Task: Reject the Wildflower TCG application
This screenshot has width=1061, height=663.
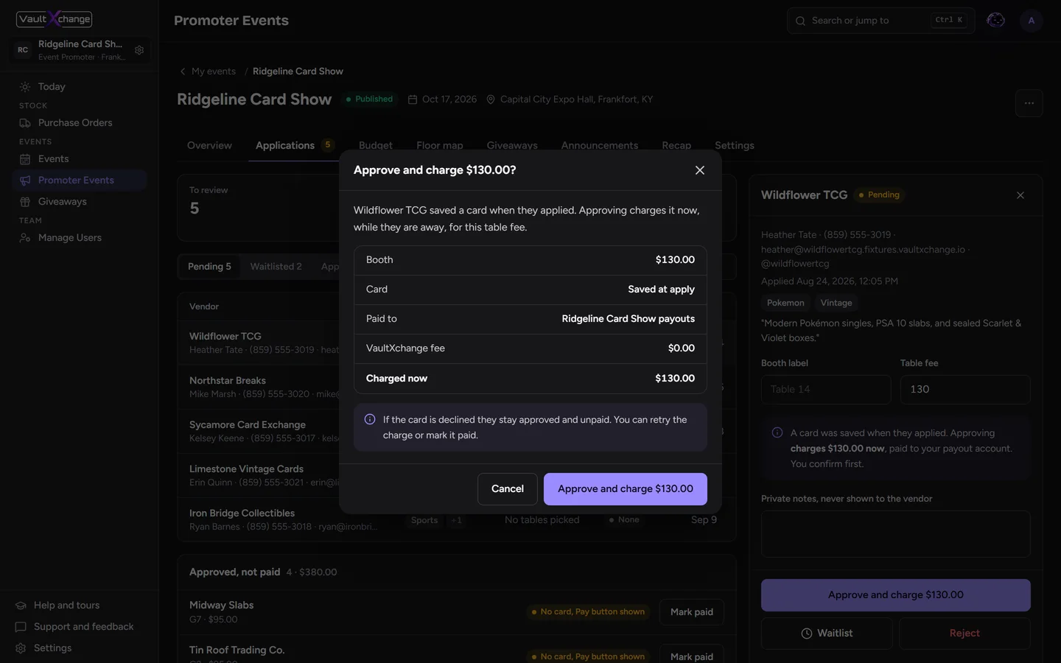Action: (x=964, y=634)
